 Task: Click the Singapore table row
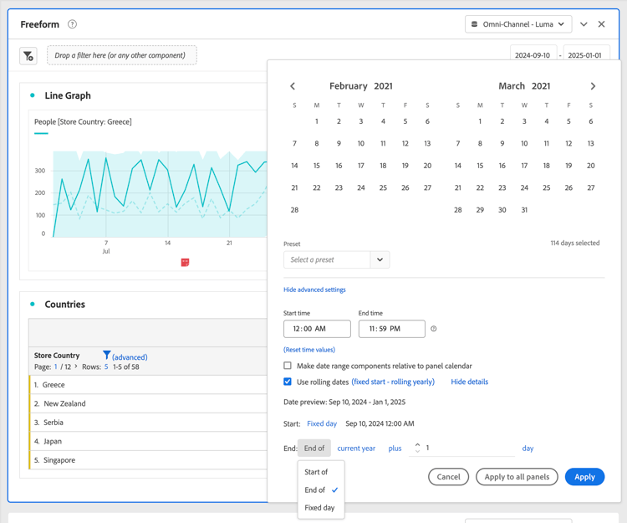click(148, 459)
